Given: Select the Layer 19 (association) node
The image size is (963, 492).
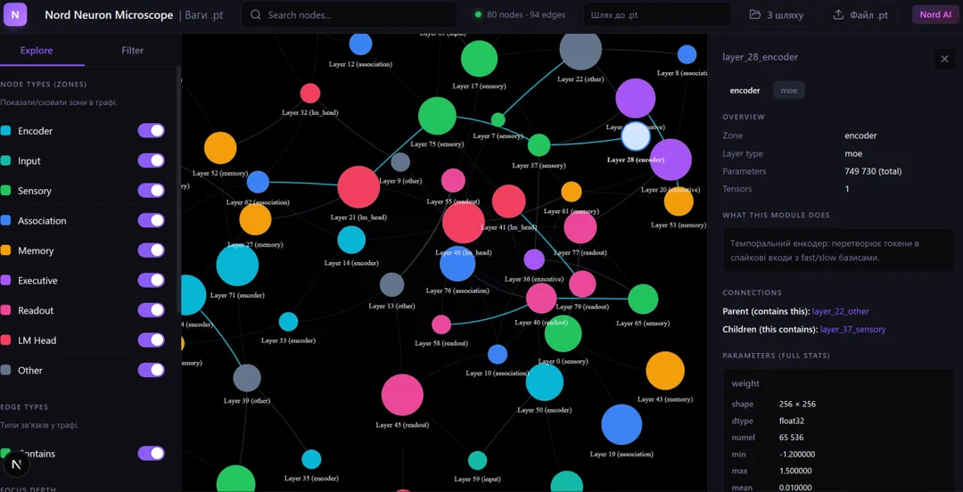Looking at the screenshot, I should coord(621,424).
